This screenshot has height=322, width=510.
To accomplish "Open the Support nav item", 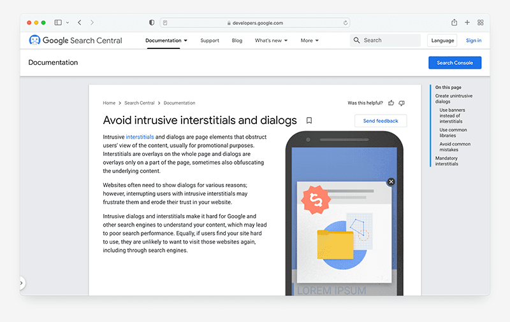I will (210, 41).
